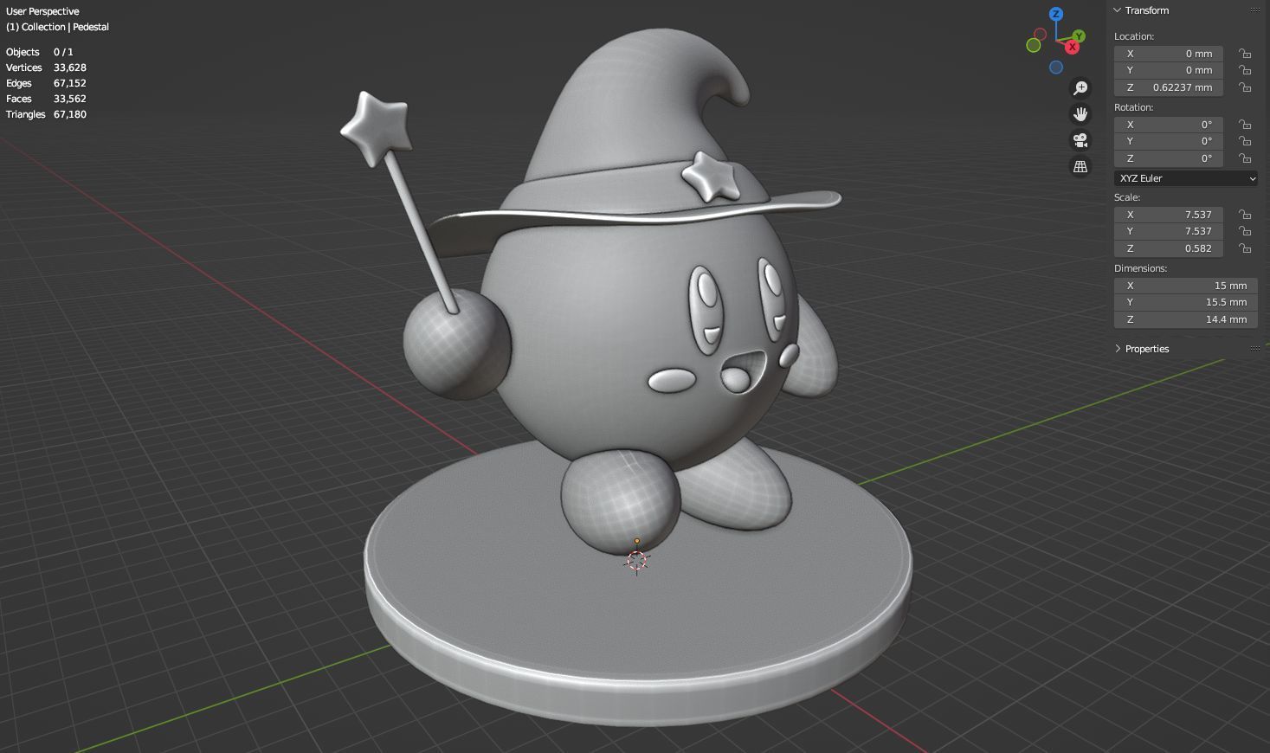Toggle the camera view icon
The width and height of the screenshot is (1270, 753).
[x=1080, y=140]
